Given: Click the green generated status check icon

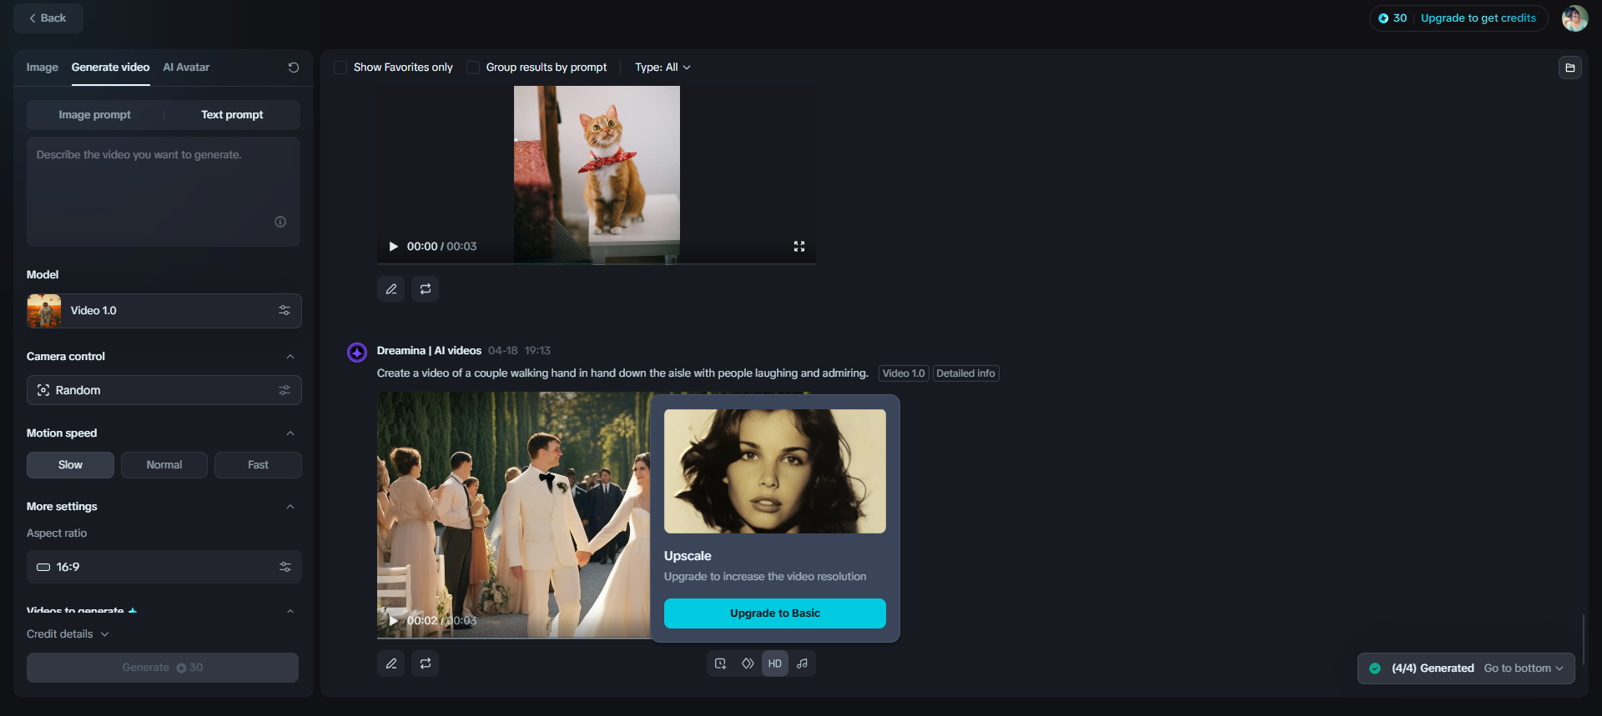Looking at the screenshot, I should tap(1375, 668).
